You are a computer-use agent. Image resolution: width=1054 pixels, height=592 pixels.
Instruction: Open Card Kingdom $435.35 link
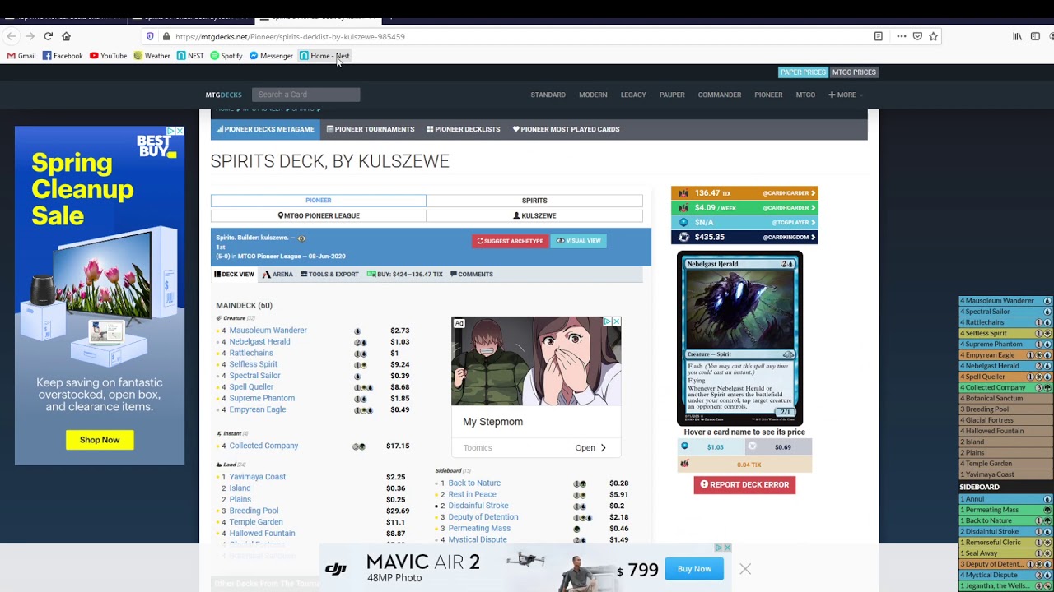[744, 238]
